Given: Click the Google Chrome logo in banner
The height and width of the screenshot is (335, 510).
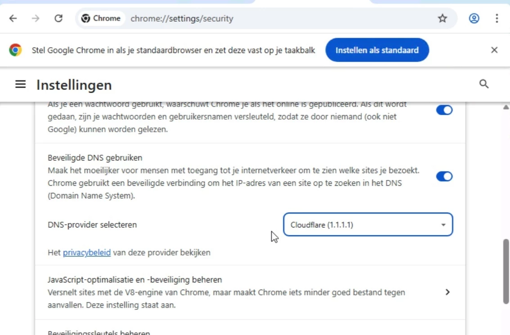Looking at the screenshot, I should pos(15,50).
